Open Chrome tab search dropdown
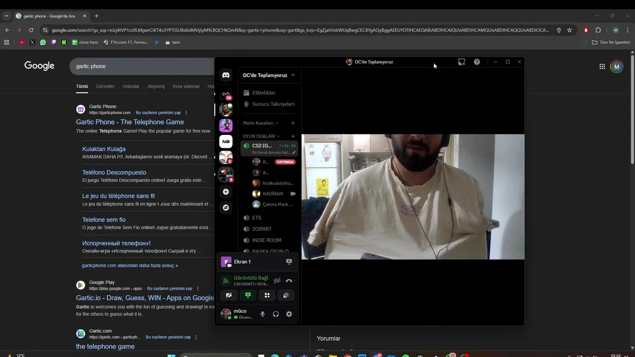The width and height of the screenshot is (635, 357). pos(6,16)
